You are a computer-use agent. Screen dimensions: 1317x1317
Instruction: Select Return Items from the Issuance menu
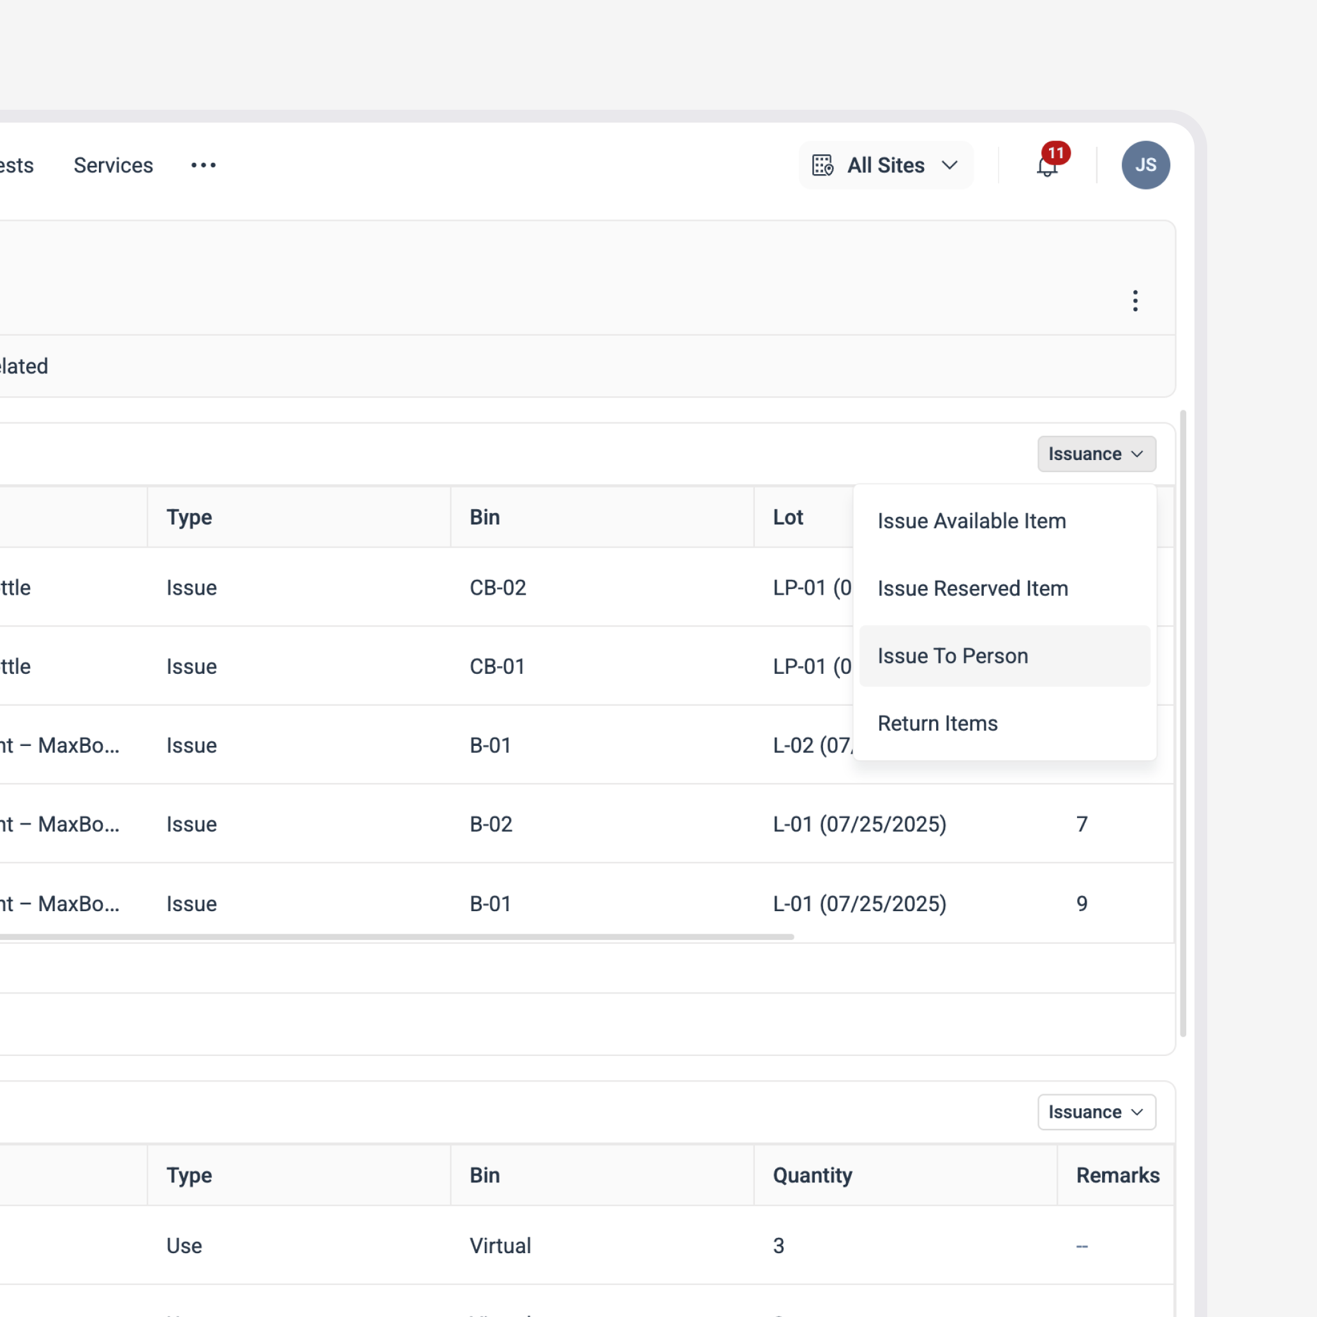[937, 723]
